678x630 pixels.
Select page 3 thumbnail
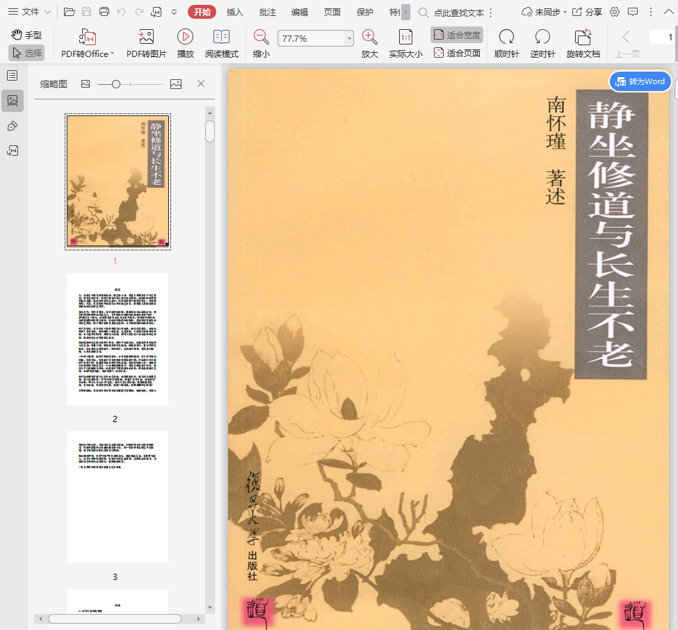(x=118, y=496)
